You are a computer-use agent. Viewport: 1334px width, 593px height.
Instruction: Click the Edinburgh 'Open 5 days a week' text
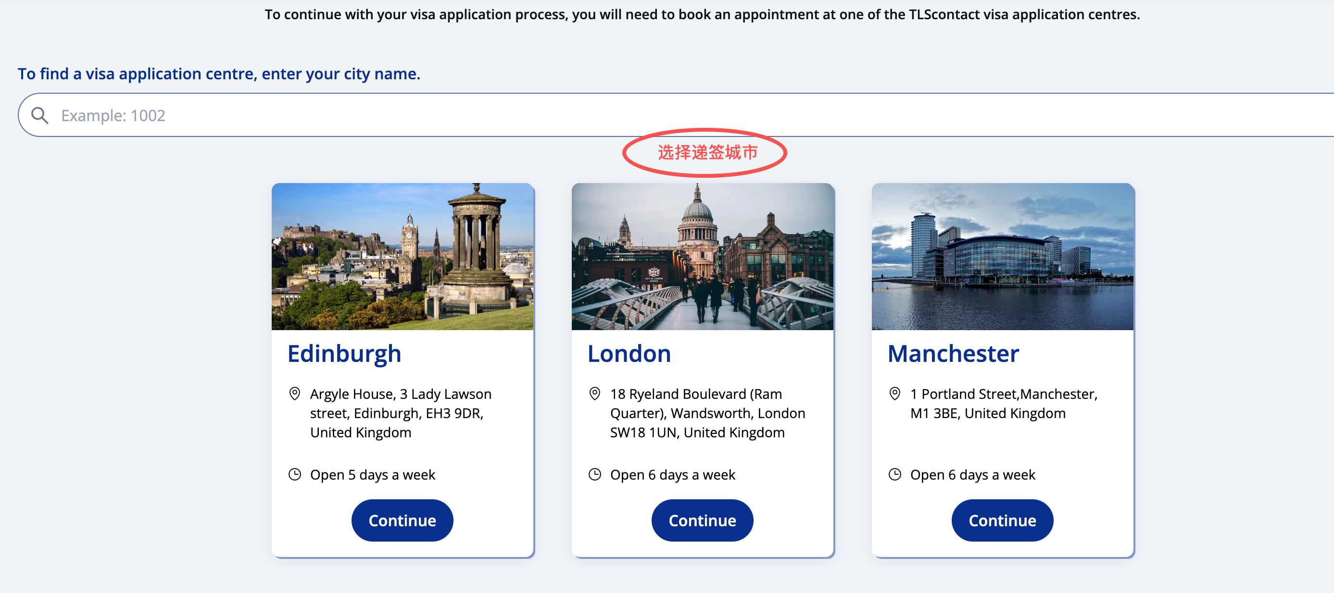pyautogui.click(x=372, y=474)
